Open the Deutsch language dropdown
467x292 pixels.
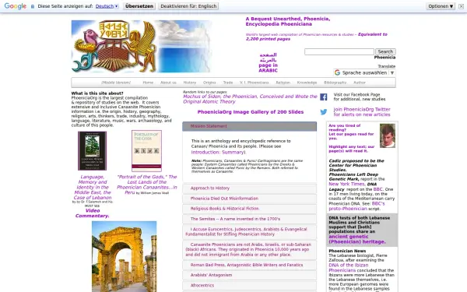click(107, 6)
